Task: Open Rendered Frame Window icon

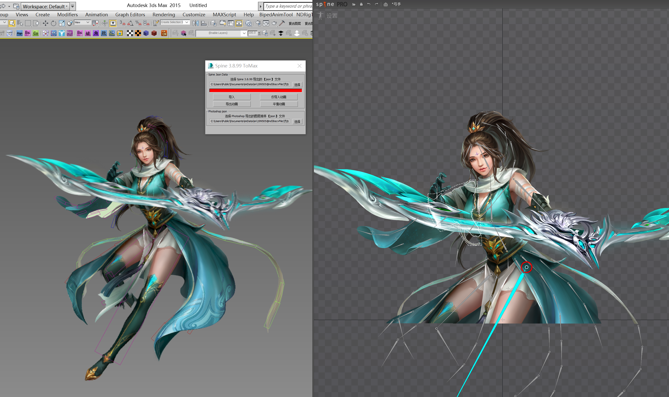Action: point(266,24)
